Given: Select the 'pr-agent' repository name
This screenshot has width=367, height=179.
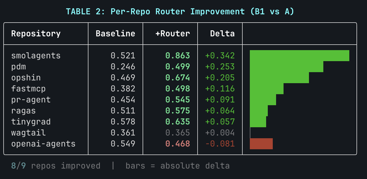Looking at the screenshot, I should coord(31,100).
